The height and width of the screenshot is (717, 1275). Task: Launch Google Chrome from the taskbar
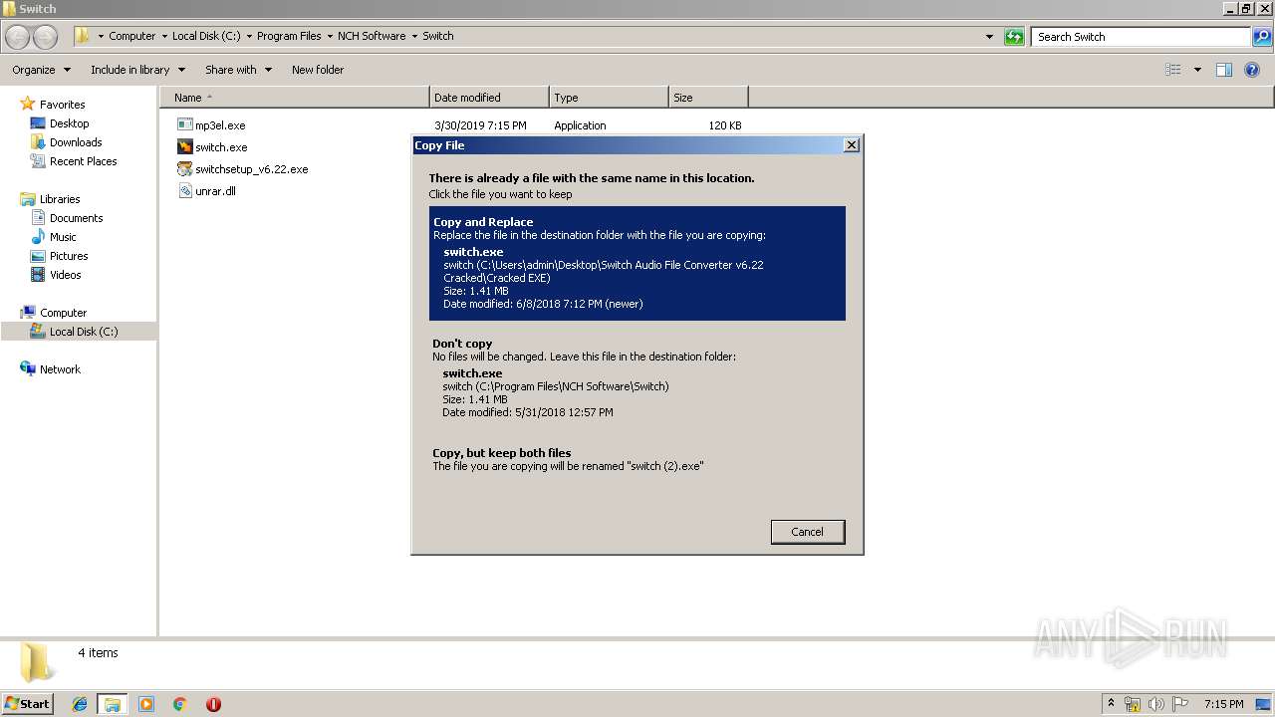coord(180,704)
